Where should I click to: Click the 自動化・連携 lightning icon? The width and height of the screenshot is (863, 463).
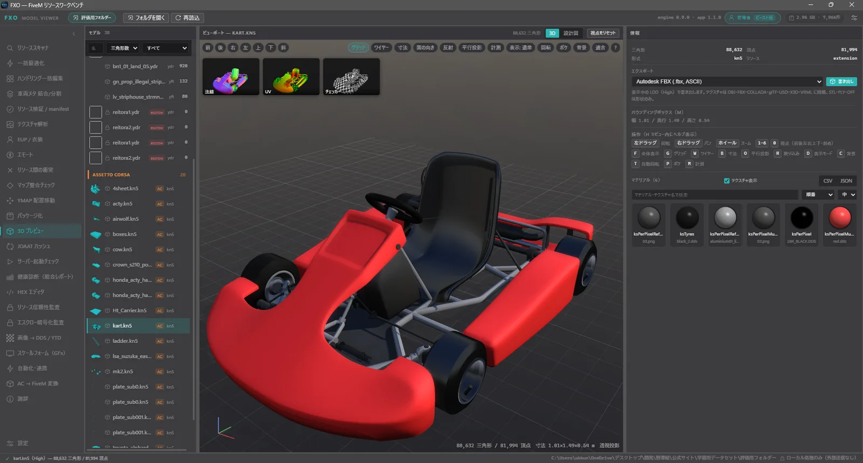click(10, 368)
